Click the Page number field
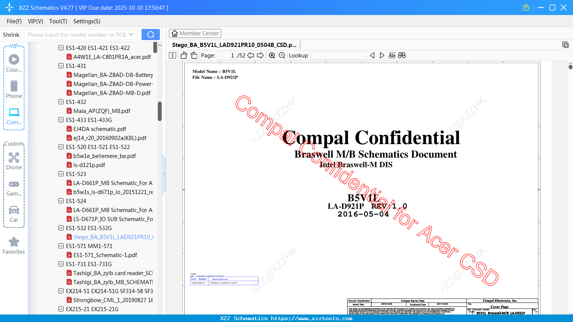The width and height of the screenshot is (573, 322). (227, 55)
